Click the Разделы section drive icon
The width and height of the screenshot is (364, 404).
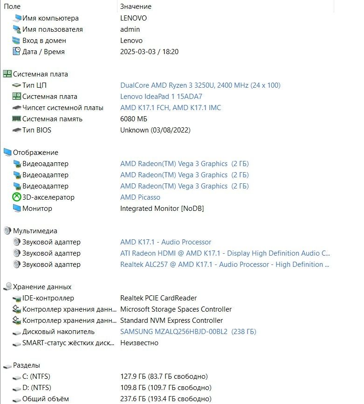tap(7, 366)
